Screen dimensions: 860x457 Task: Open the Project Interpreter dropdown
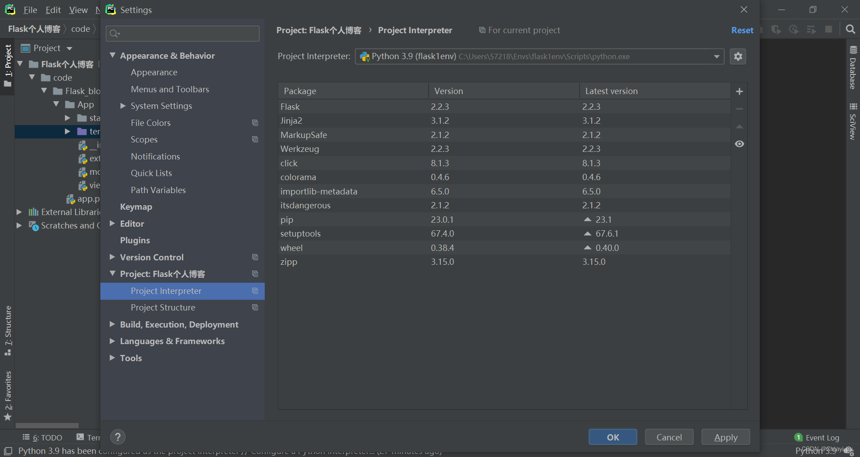tap(540, 56)
